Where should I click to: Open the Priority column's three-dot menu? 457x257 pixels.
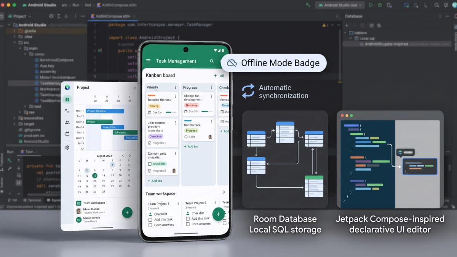[x=176, y=87]
